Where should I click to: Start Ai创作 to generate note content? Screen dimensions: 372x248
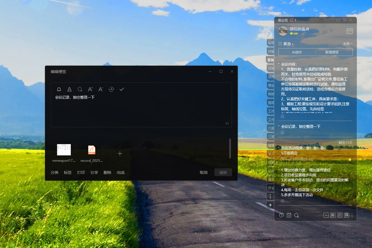tap(296, 52)
